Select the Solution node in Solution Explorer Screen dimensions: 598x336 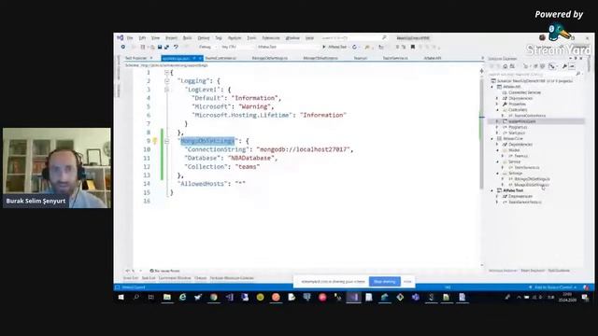click(x=533, y=81)
